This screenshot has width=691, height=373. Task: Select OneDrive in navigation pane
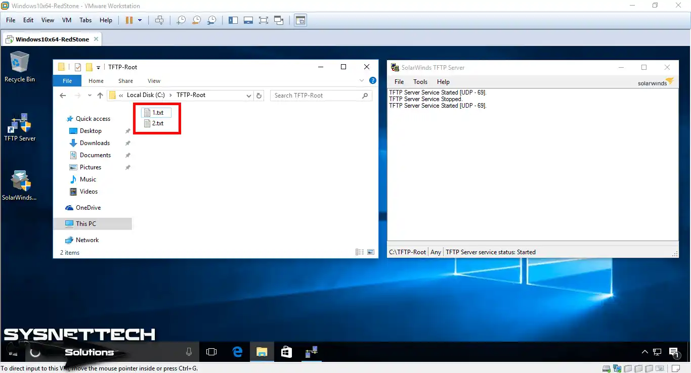(x=88, y=208)
